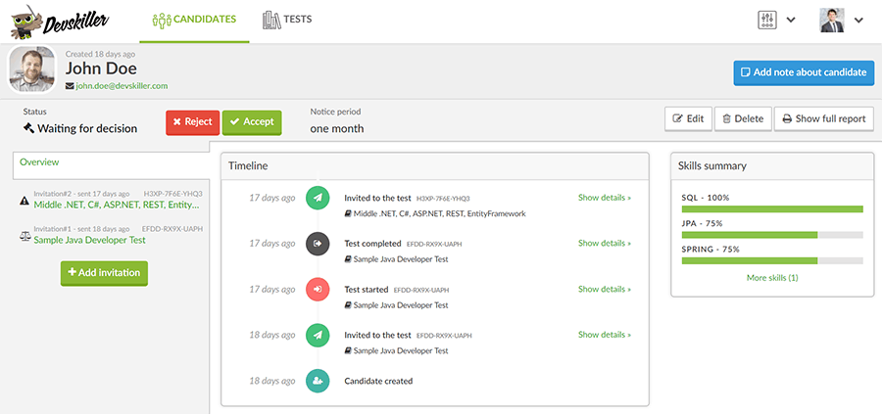Click the dark Test completed timeline icon
882x414 pixels.
point(318,244)
